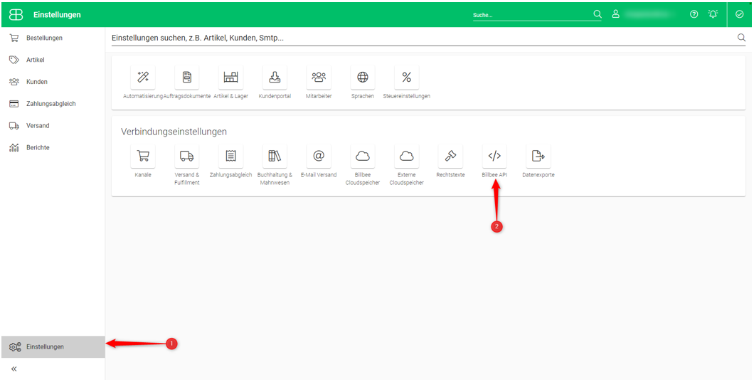754x387 pixels.
Task: Open Berichte from the sidebar
Action: click(x=38, y=147)
